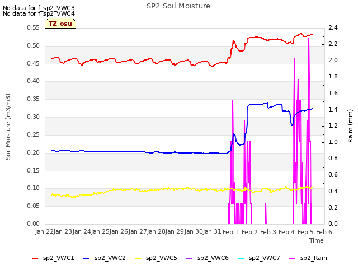The height and width of the screenshot is (269, 358).
Task: Click the Feb 2 x-axis tick label
Action: pos(249,232)
